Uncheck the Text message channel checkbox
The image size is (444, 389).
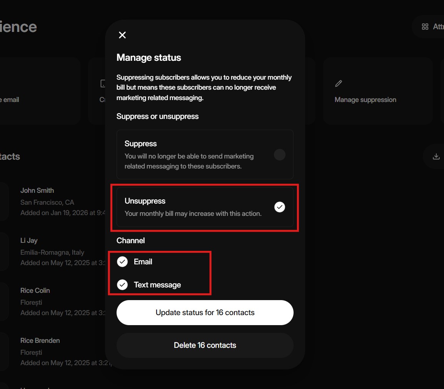pos(122,285)
